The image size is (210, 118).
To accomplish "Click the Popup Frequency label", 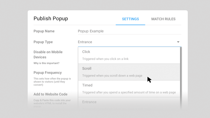I will (48, 73).
